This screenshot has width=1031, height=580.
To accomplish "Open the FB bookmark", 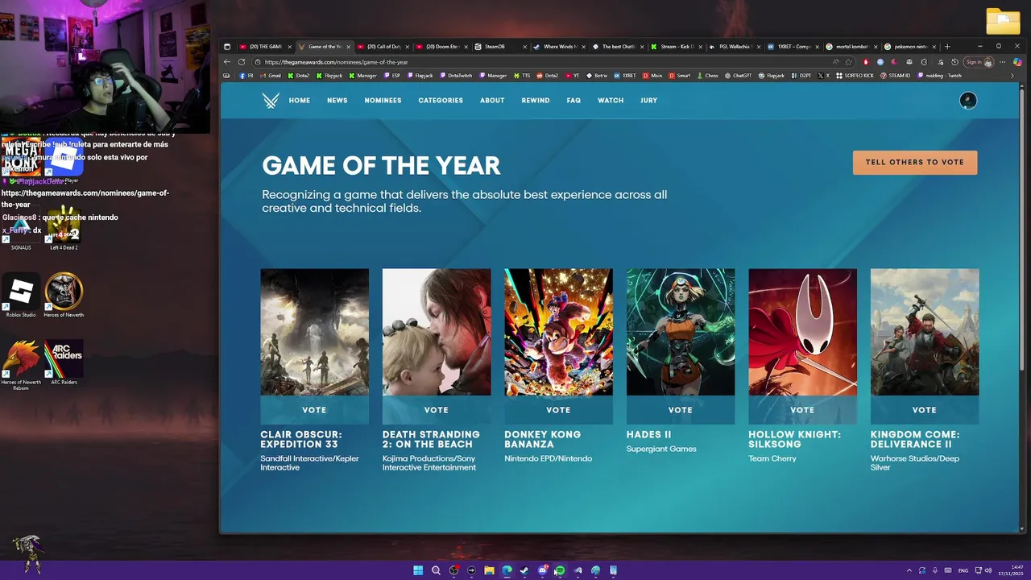I will click(x=246, y=76).
